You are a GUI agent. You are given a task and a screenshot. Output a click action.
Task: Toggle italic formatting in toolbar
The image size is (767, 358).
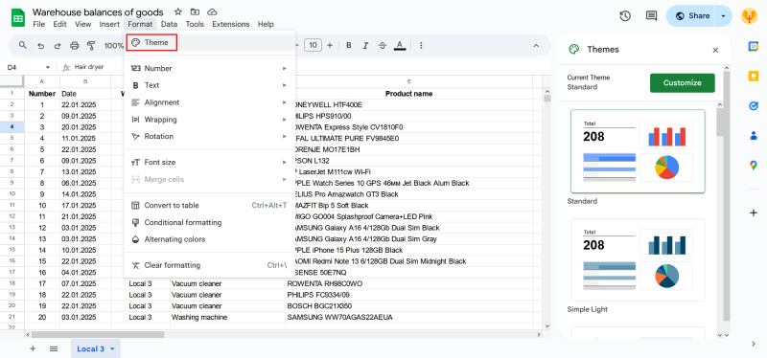(365, 45)
